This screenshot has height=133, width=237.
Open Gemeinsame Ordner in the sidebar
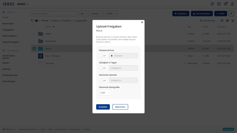point(9,57)
